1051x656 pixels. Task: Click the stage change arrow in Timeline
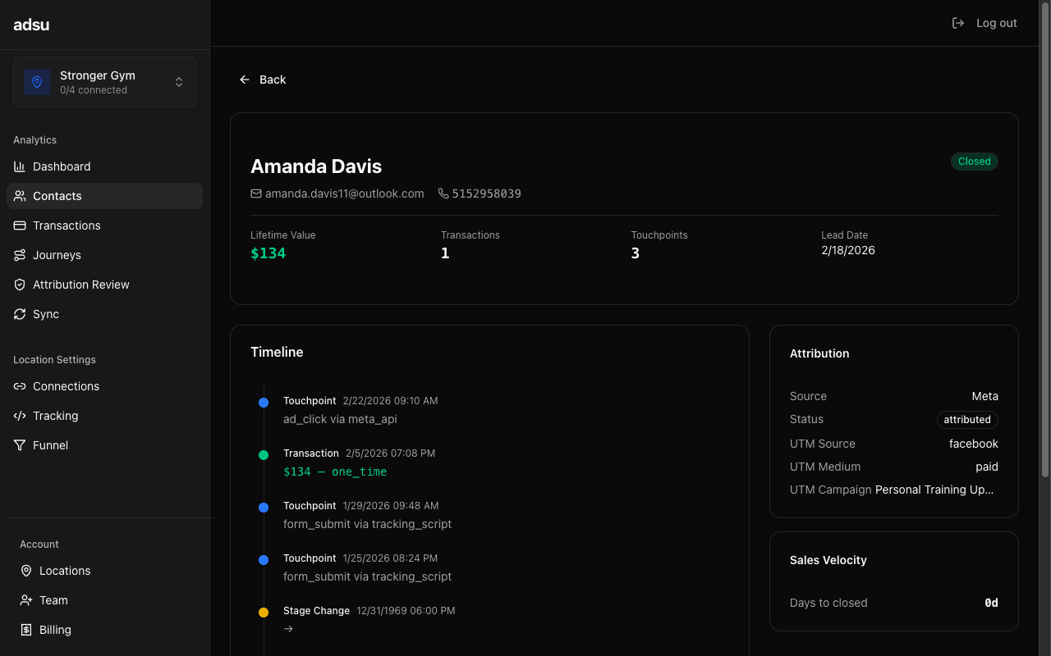pos(287,628)
